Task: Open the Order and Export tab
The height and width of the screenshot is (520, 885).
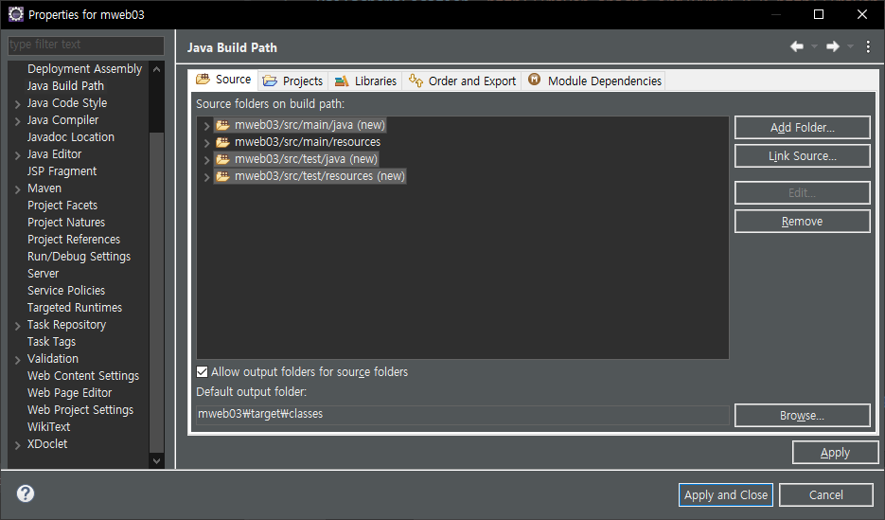Action: coord(462,81)
